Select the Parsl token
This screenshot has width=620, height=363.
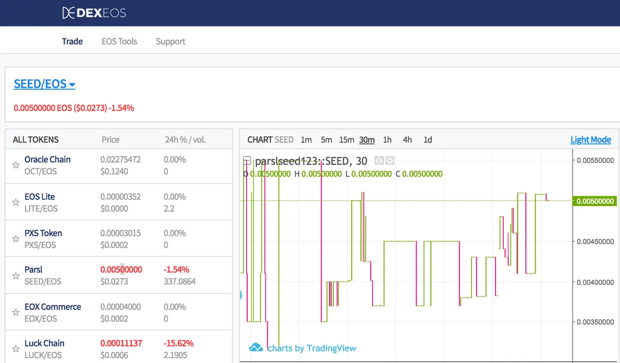33,269
